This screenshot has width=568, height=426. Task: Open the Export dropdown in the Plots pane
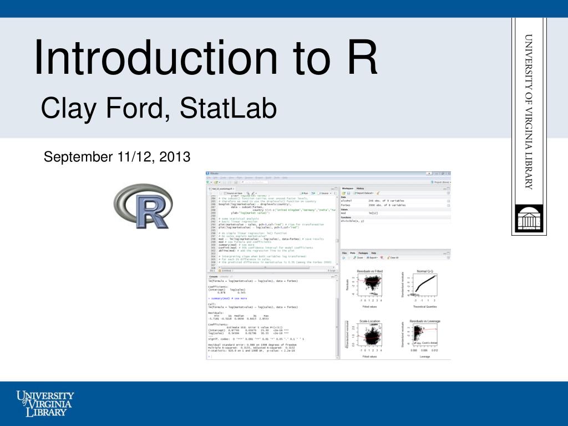tap(372, 257)
